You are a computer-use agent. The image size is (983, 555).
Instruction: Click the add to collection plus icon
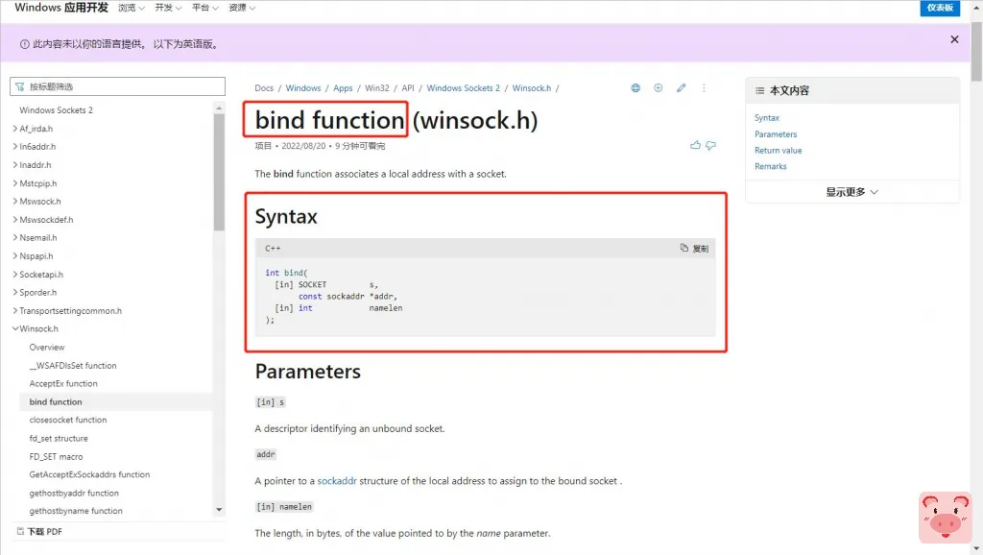(x=659, y=88)
